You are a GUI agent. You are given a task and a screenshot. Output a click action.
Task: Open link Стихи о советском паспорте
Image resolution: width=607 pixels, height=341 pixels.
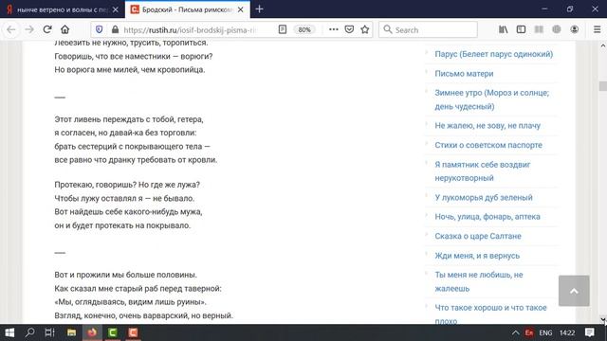(488, 145)
